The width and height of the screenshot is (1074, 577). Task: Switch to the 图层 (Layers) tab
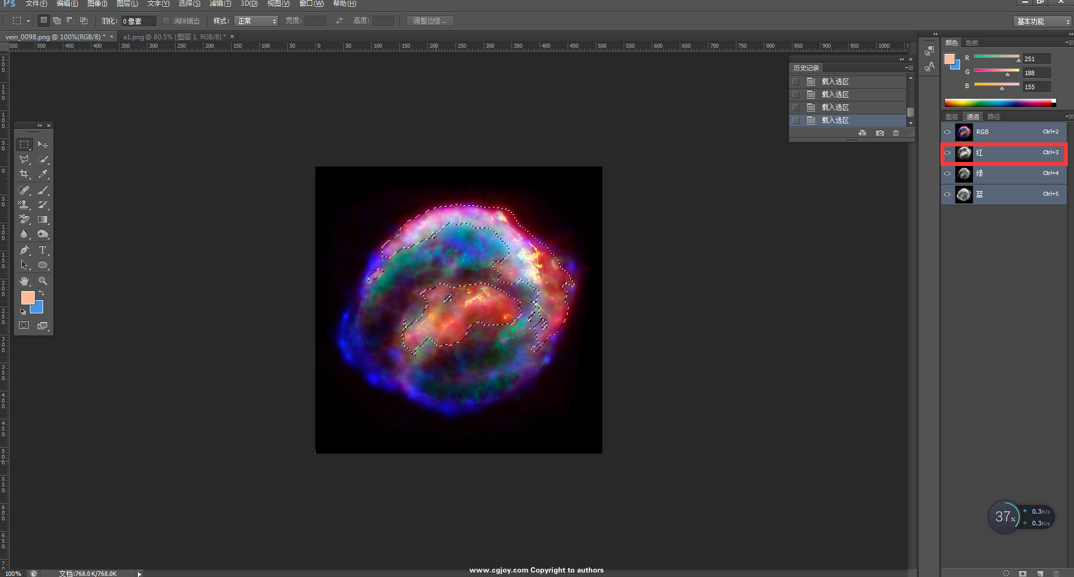[x=952, y=117]
